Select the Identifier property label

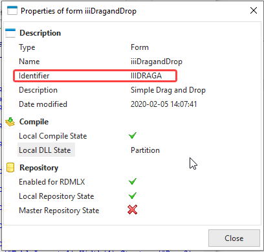pos(34,76)
